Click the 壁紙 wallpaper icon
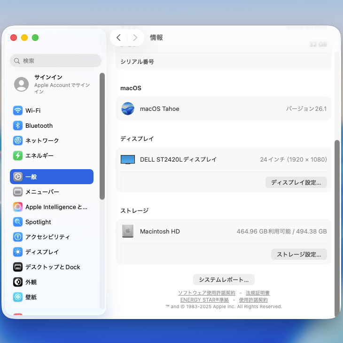This screenshot has height=343, width=343. coord(18,297)
